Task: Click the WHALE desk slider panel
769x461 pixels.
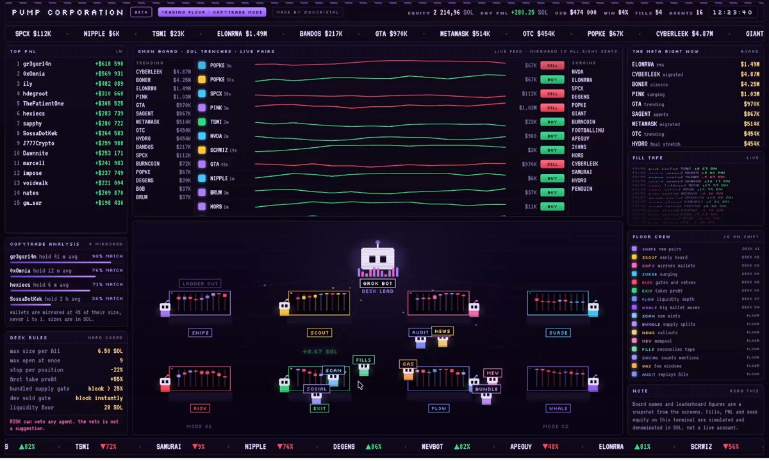Action: (x=558, y=378)
